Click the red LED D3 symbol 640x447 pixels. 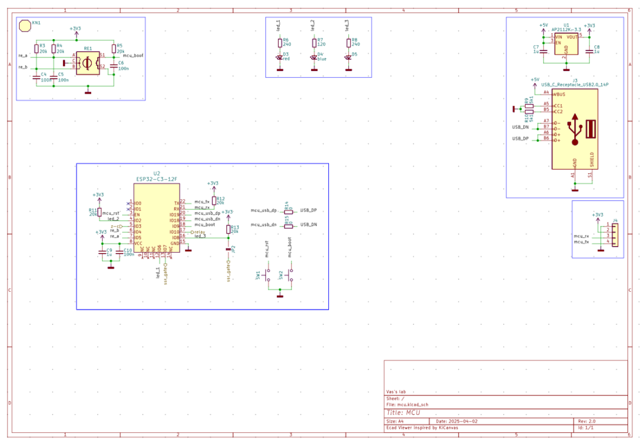pyautogui.click(x=280, y=58)
